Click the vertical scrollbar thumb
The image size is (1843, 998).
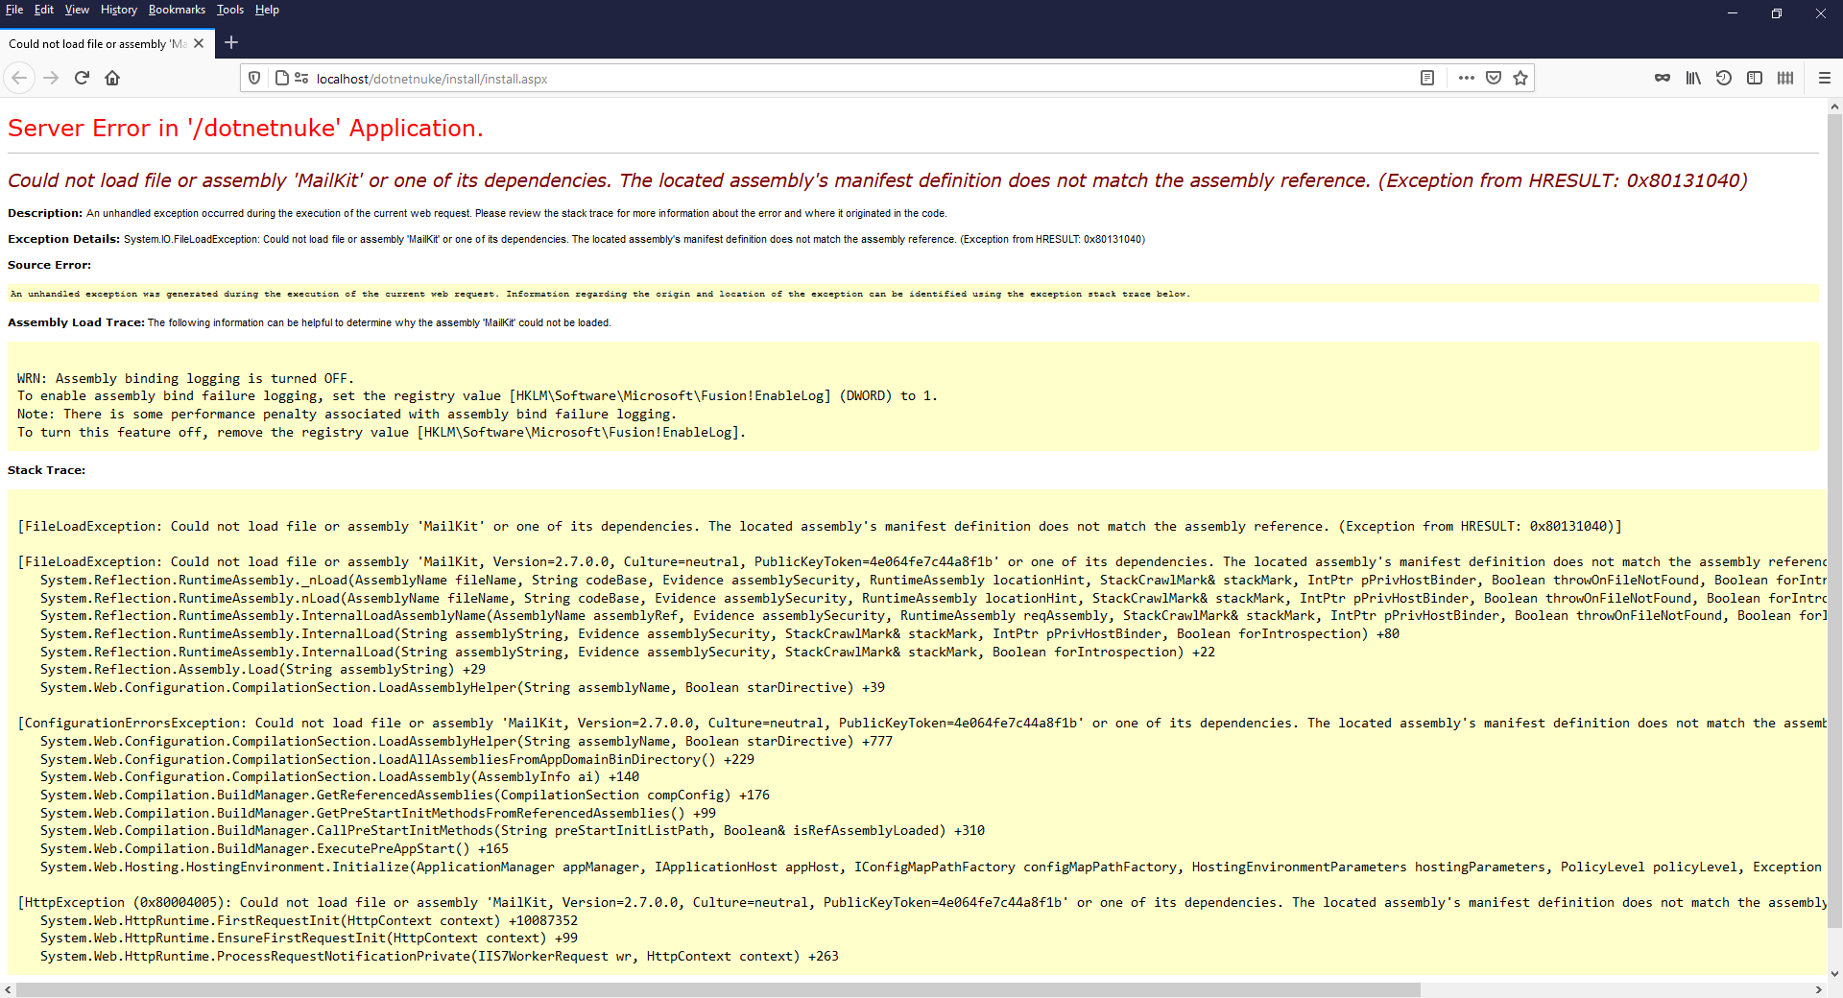click(x=1834, y=520)
